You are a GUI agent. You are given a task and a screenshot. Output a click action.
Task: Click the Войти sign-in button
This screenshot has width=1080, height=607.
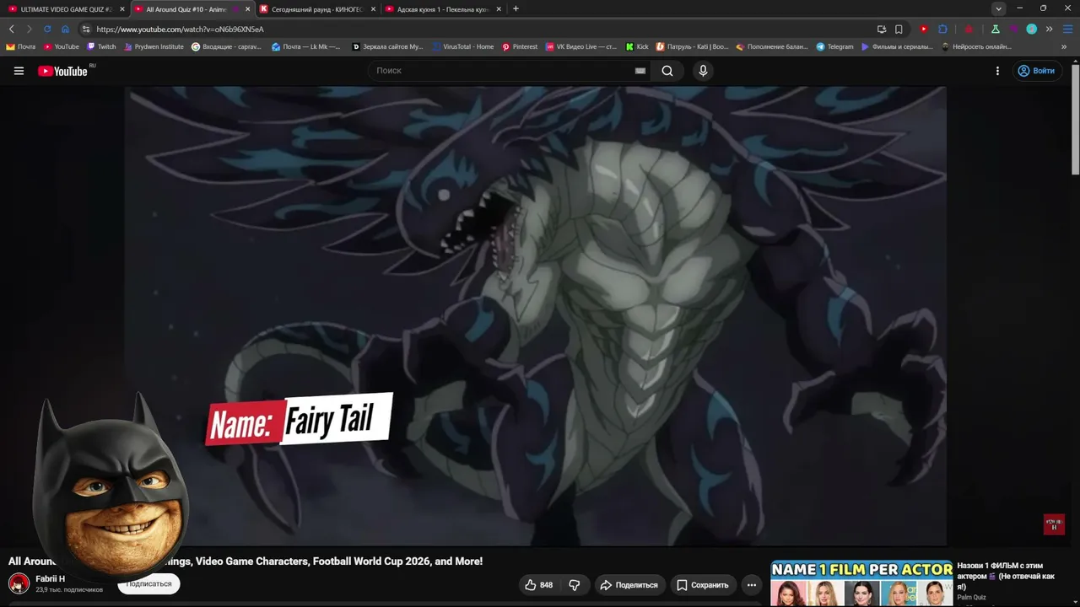1036,71
